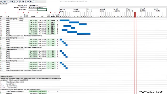Click the '0%' done cell of task 2.1
The width and height of the screenshot is (167, 94).
[53, 40]
